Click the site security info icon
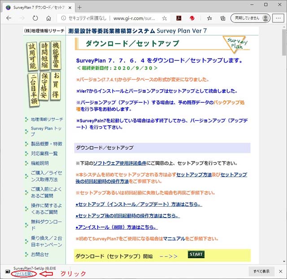 [x=63, y=18]
